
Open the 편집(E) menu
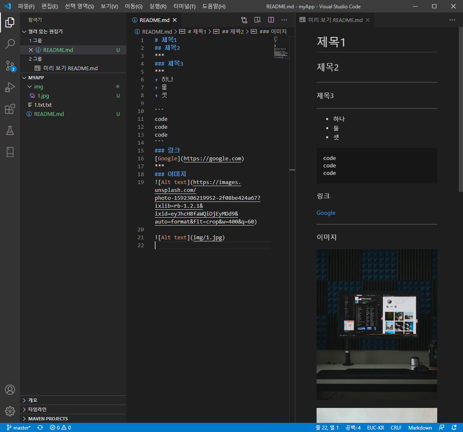coord(50,6)
